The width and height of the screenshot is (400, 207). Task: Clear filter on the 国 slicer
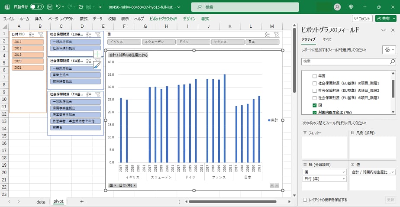coord(276,34)
